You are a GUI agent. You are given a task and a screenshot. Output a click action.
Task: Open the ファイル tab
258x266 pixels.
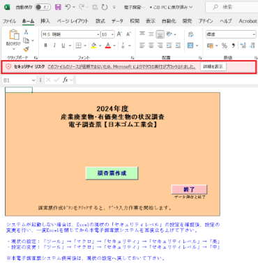pos(9,21)
